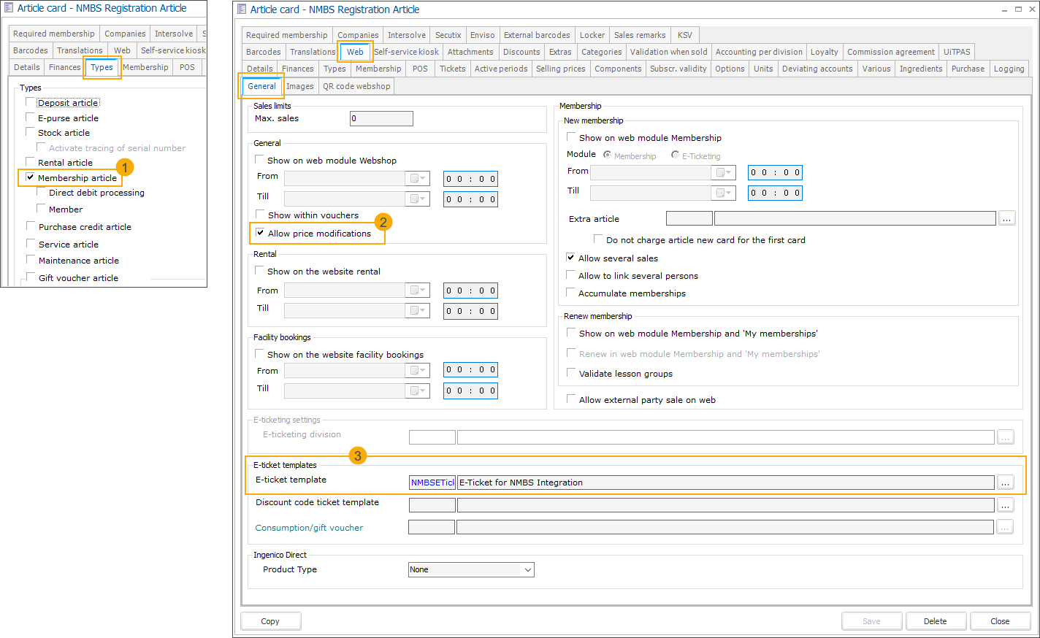Click the Max. sales input field
This screenshot has height=638, width=1040.
click(x=381, y=118)
